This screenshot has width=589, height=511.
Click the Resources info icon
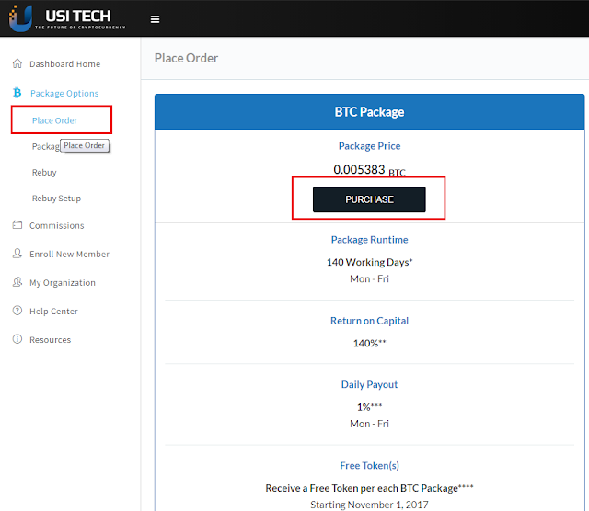17,339
